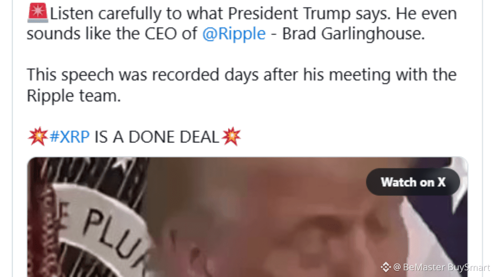The image size is (493, 277).
Task: Click the 'Listen carefully' opening sentence
Action: click(242, 24)
